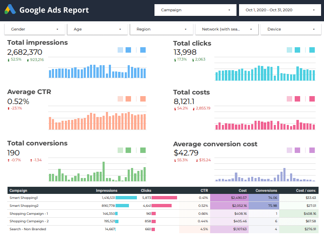Click the rightmost purple conversion cost legend swatch
The height and width of the screenshot is (234, 324).
[312, 150]
